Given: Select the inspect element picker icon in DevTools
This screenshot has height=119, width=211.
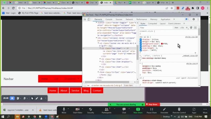Looking at the screenshot, I should click(x=85, y=19).
